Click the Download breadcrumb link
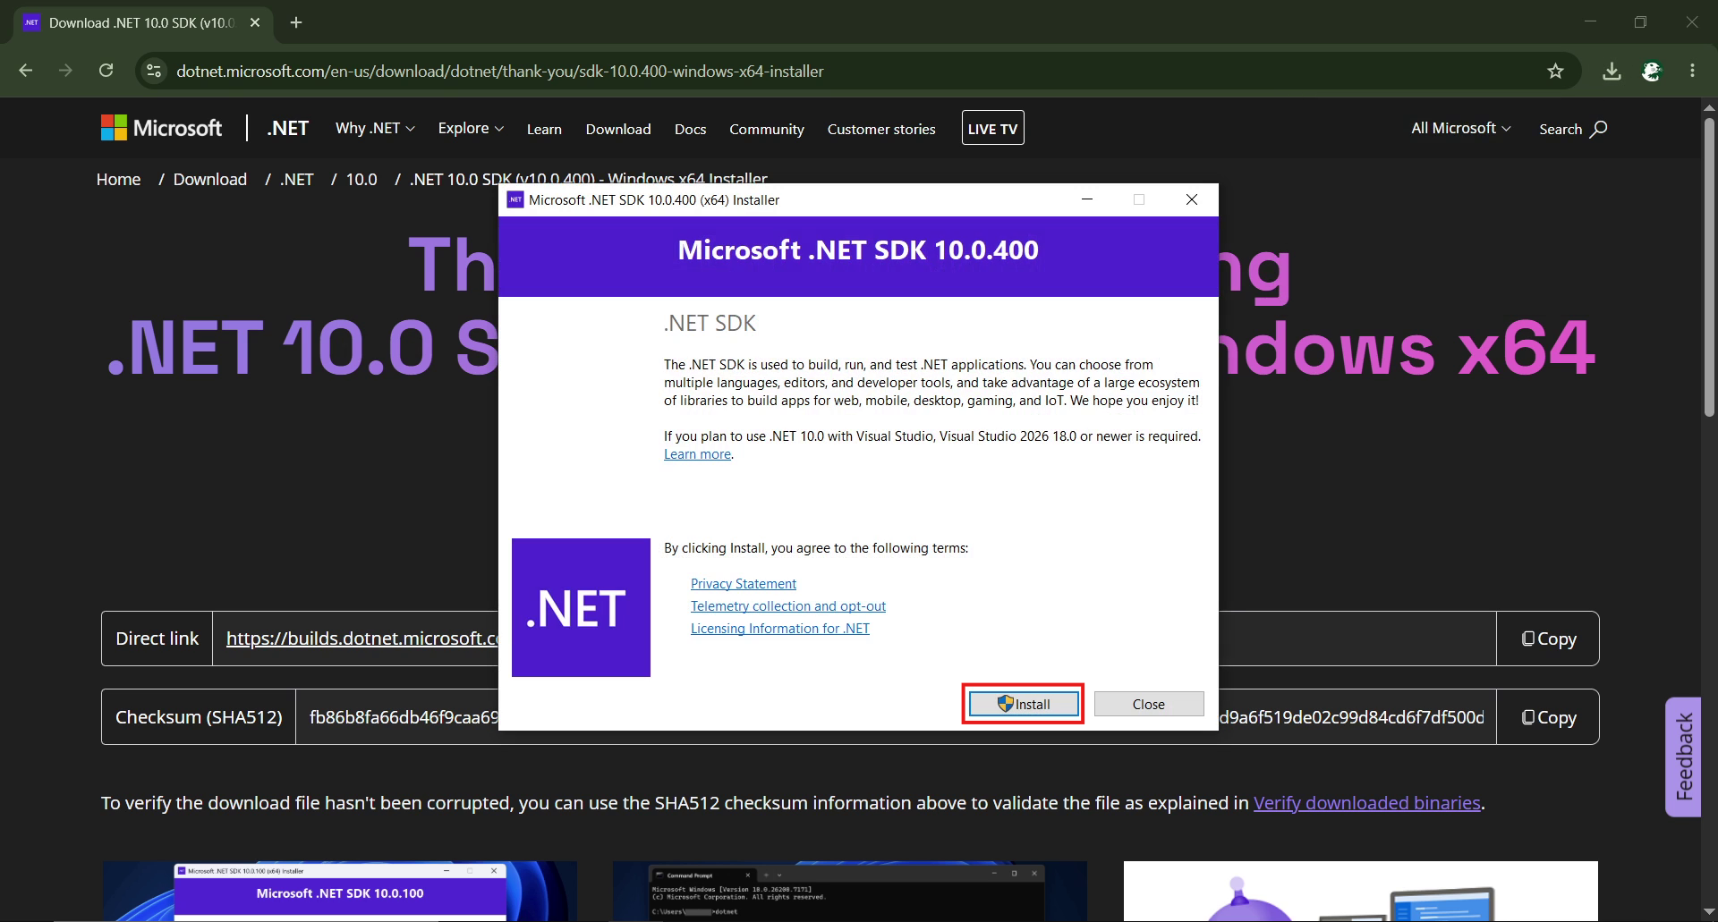The height and width of the screenshot is (922, 1718). [210, 179]
